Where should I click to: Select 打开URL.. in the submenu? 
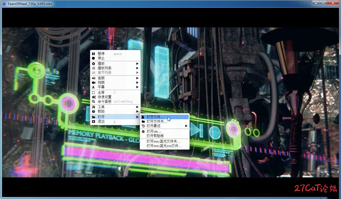pos(165,132)
